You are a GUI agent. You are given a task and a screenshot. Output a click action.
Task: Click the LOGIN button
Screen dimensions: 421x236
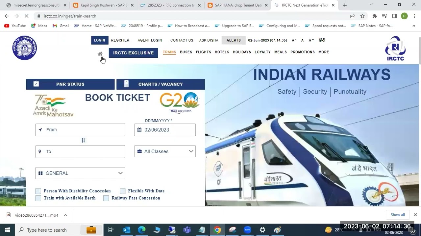pyautogui.click(x=99, y=40)
